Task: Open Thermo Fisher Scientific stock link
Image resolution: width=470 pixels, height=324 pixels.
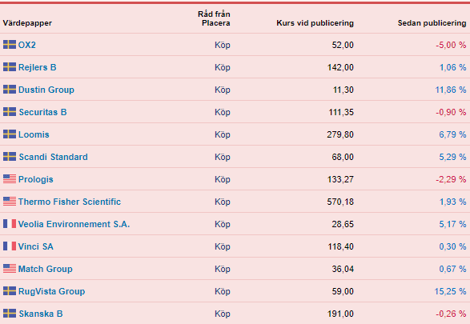Action: tap(69, 202)
